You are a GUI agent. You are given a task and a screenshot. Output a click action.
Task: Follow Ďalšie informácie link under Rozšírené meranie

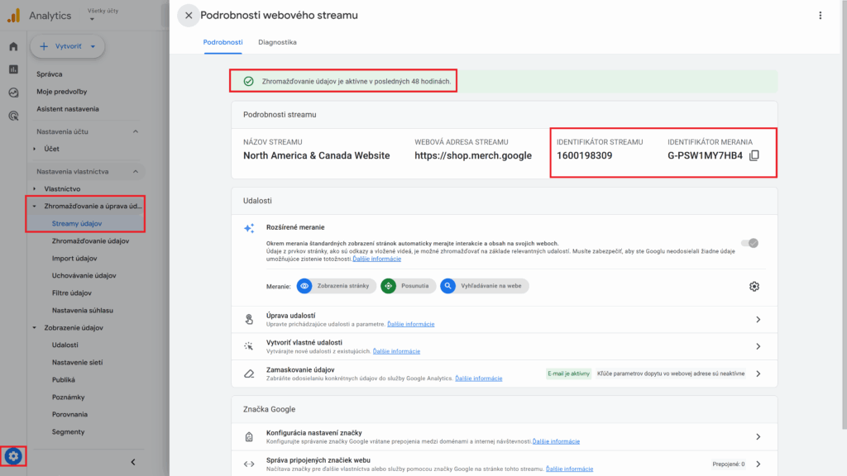(x=377, y=259)
